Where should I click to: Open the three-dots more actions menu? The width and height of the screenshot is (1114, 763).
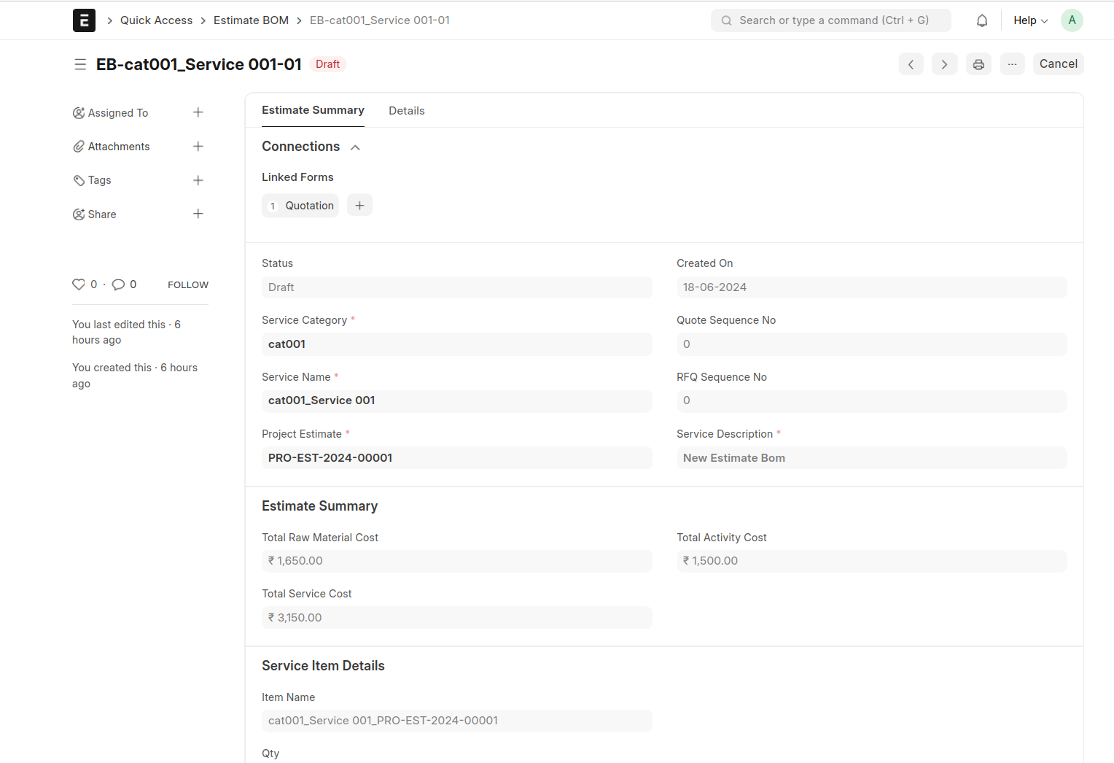pyautogui.click(x=1012, y=64)
